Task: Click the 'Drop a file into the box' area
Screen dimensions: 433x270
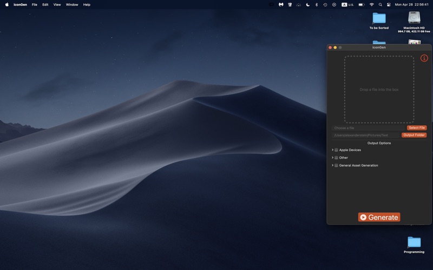Action: 379,90
